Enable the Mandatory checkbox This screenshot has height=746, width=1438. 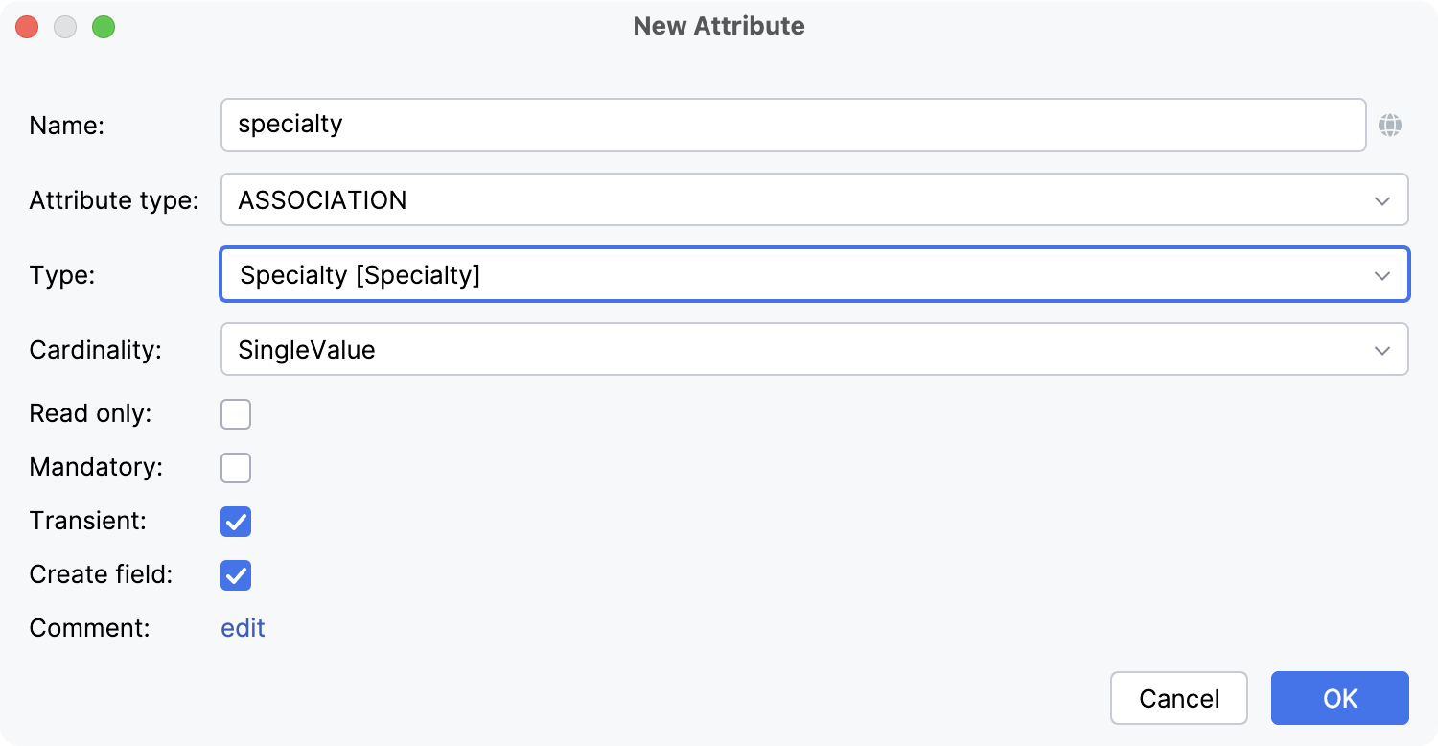point(236,467)
